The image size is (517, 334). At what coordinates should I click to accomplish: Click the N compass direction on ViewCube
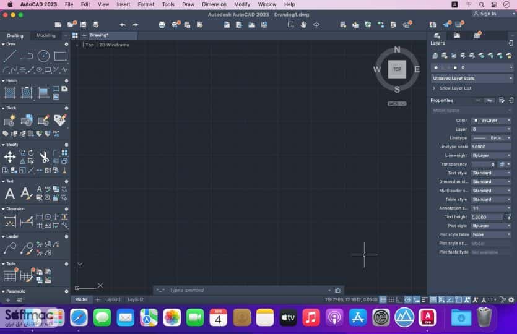(x=397, y=49)
